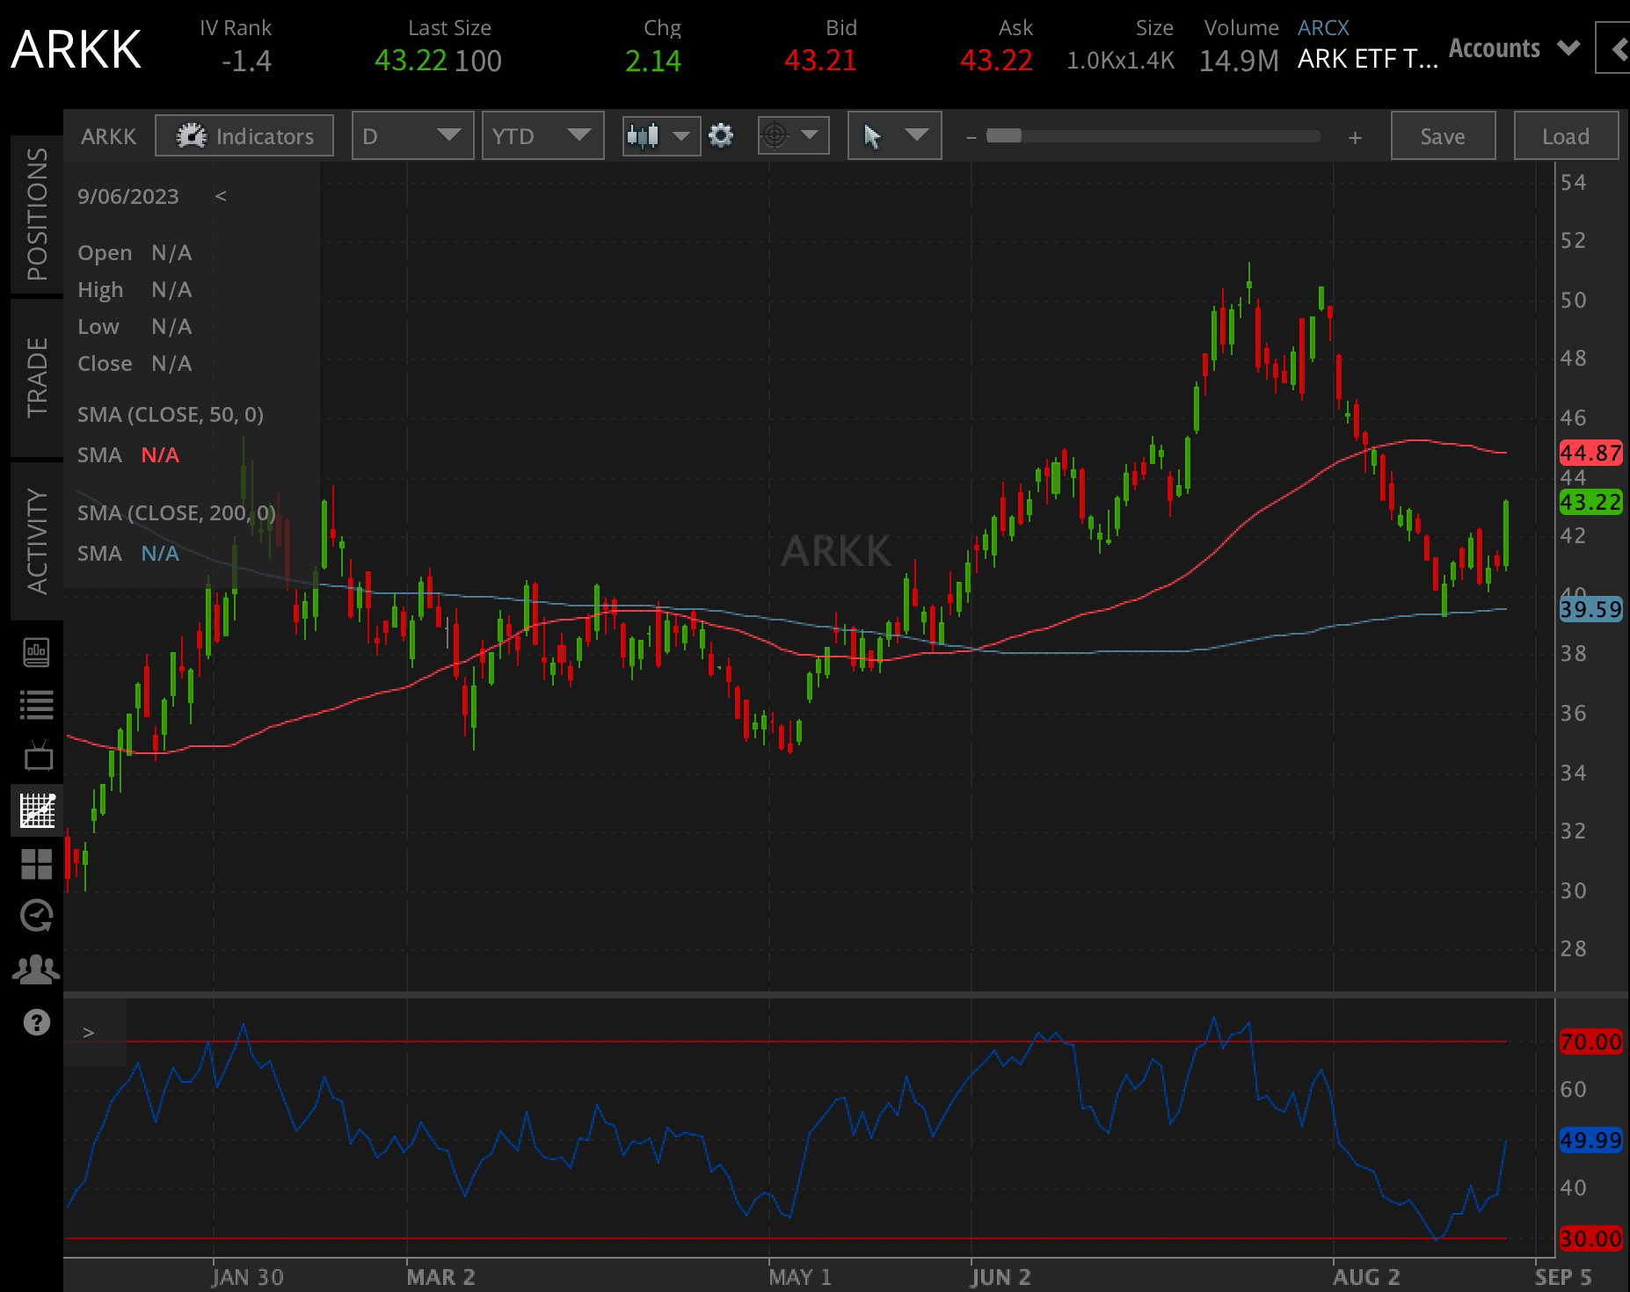
Task: Click the 43.22 last price label
Action: pos(1590,502)
